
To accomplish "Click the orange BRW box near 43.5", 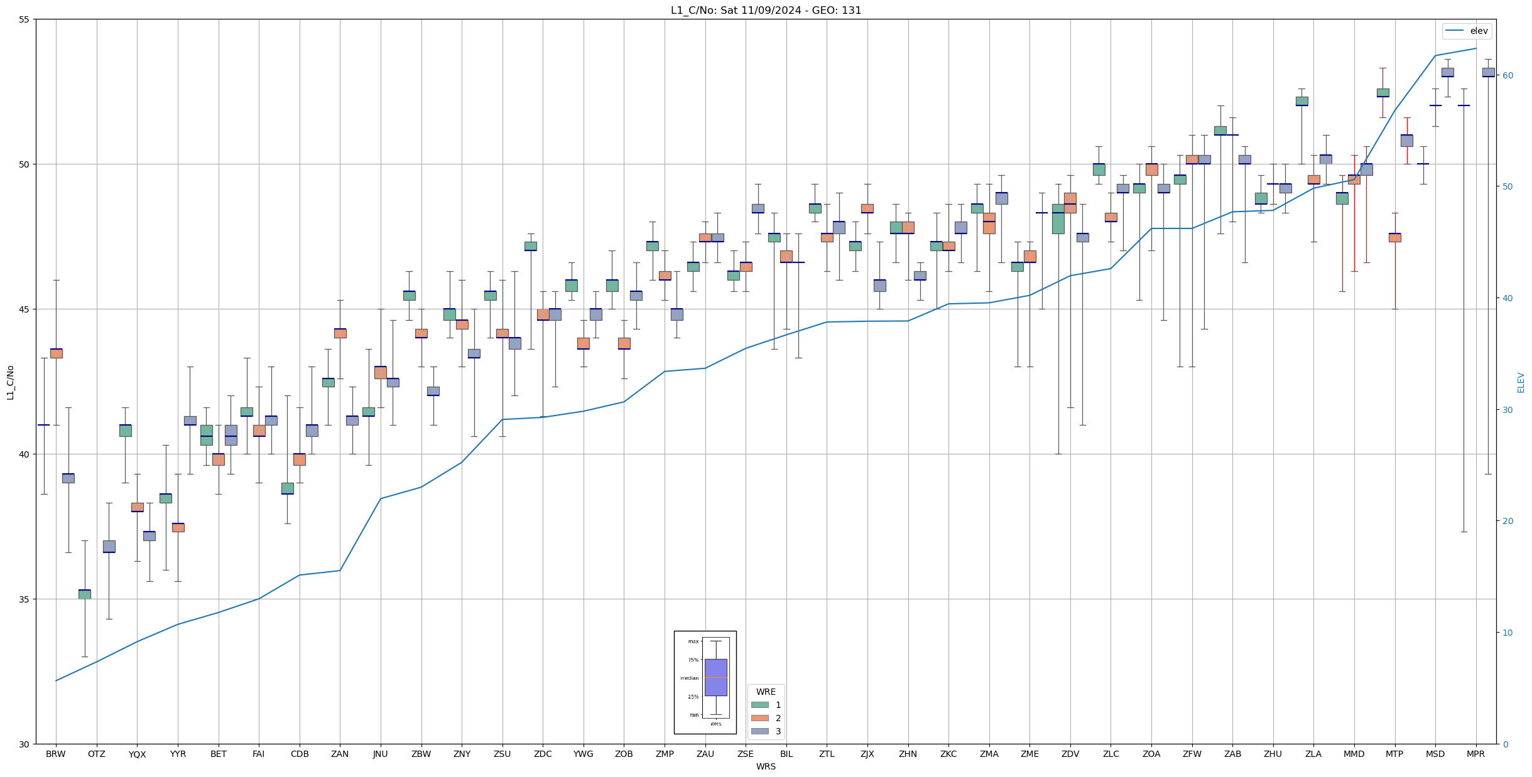I will point(57,353).
